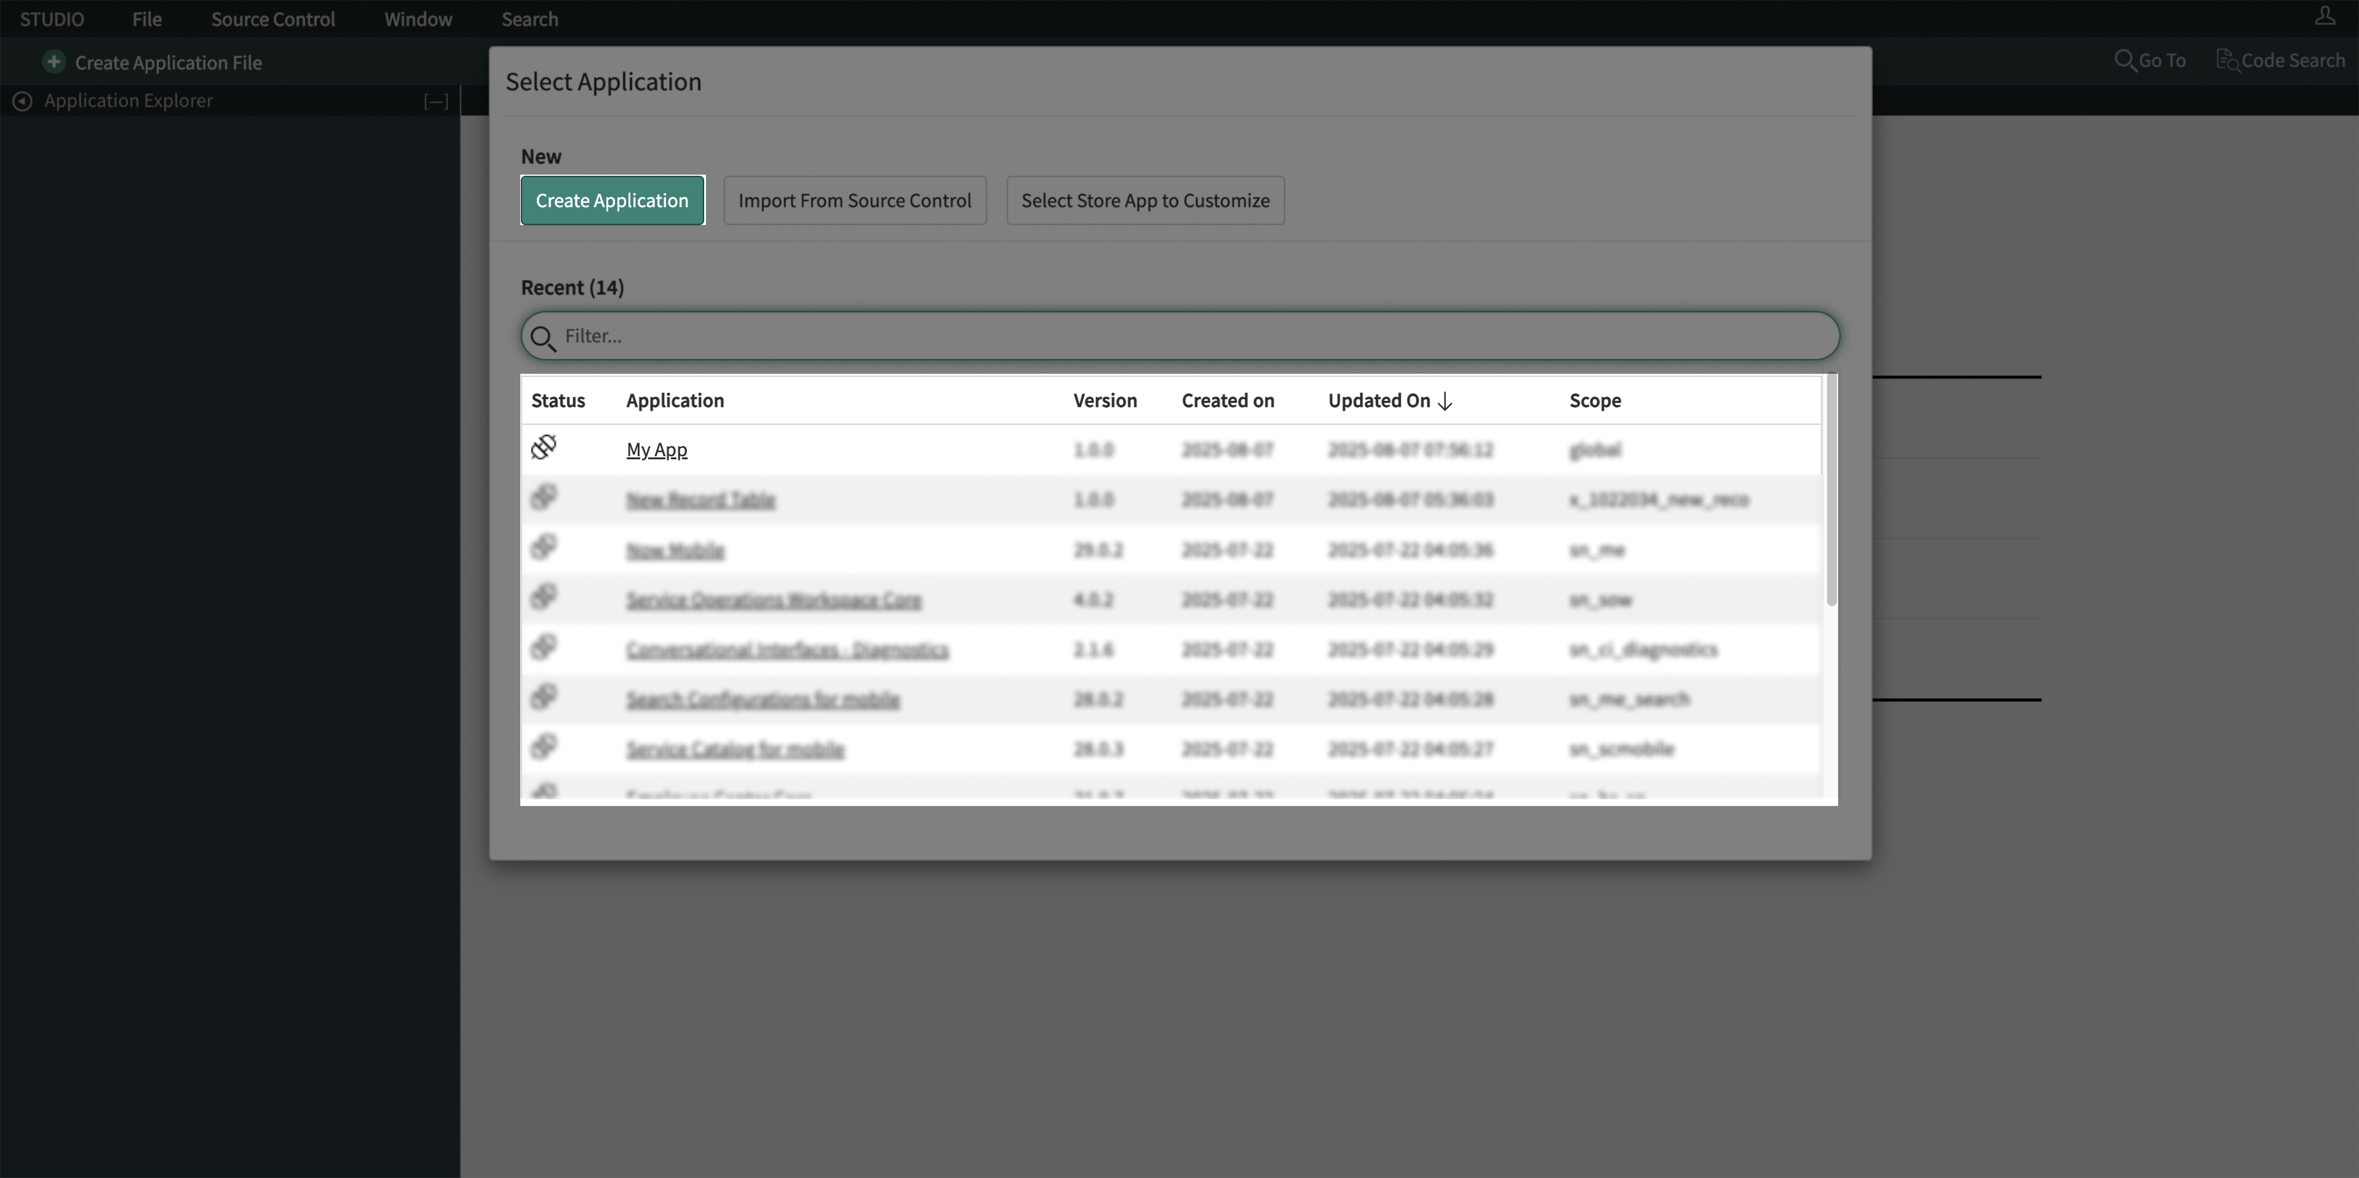Open the Window menu

tap(418, 19)
